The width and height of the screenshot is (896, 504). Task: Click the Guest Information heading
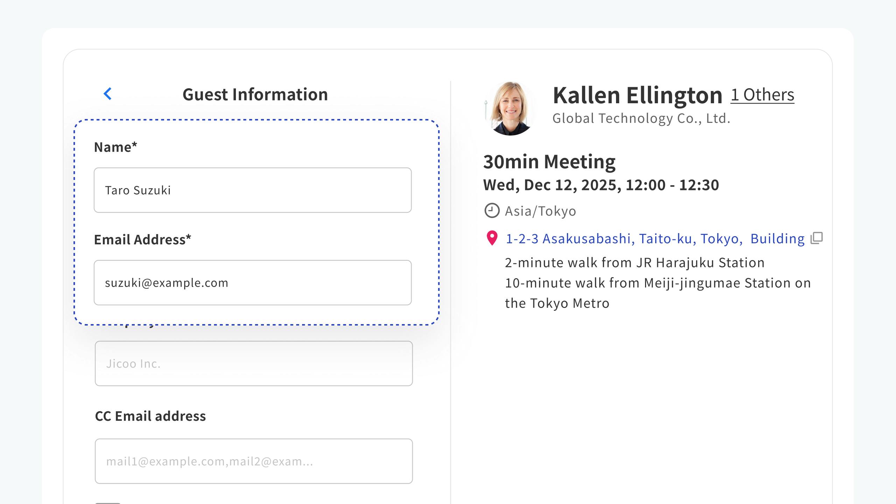[255, 94]
